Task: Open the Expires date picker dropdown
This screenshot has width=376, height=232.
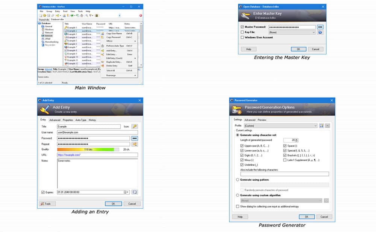Action: point(126,192)
